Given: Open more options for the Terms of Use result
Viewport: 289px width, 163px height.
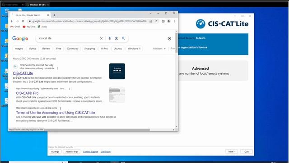Looking at the screenshot, I should [x=60, y=108].
